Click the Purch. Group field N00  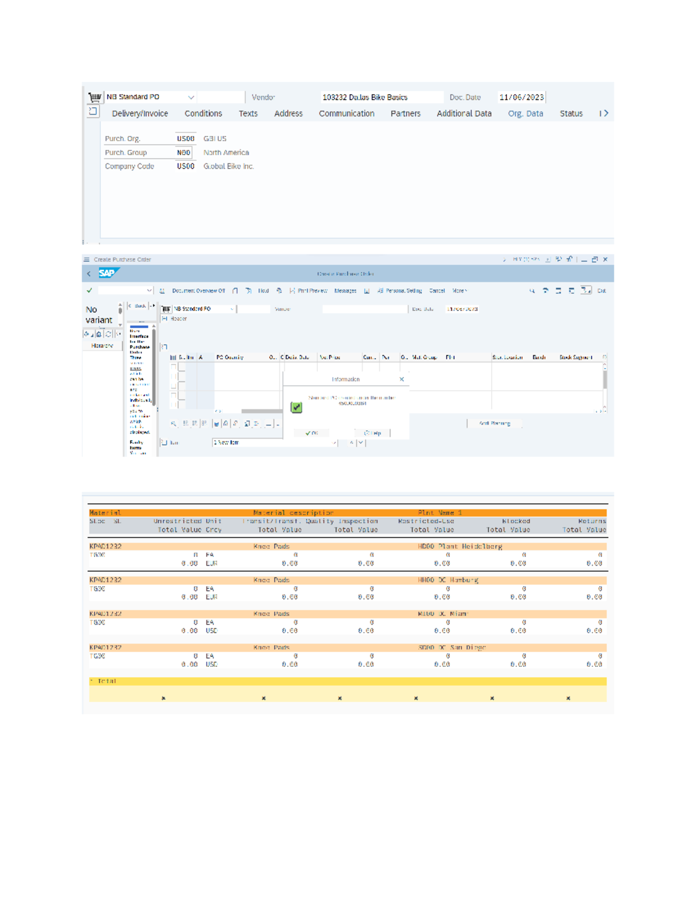(x=183, y=152)
